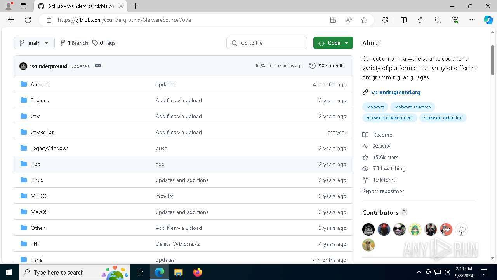Open 'Delete Cythosia.7z' commit message
497x280 pixels.
(x=177, y=244)
